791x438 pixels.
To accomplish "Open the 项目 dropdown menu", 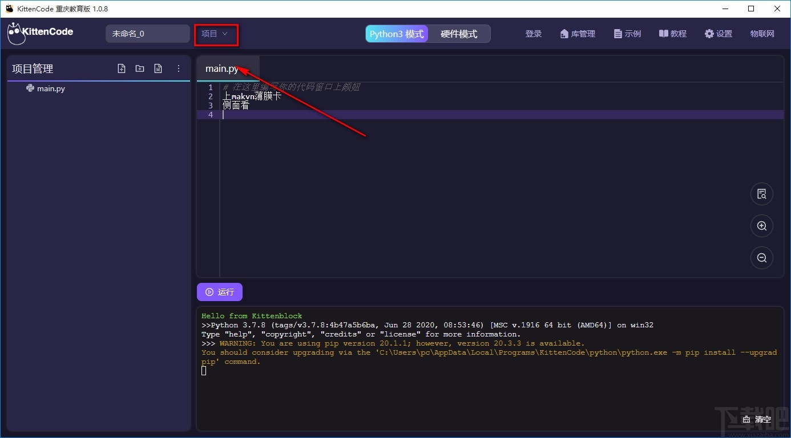I will coord(215,34).
